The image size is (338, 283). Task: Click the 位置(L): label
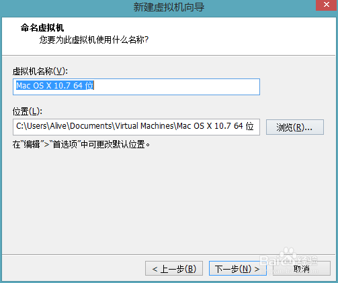[x=28, y=111]
